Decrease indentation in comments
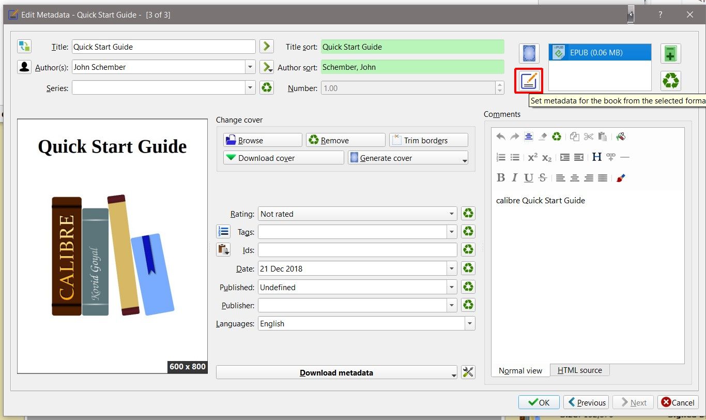706x420 pixels. (579, 157)
